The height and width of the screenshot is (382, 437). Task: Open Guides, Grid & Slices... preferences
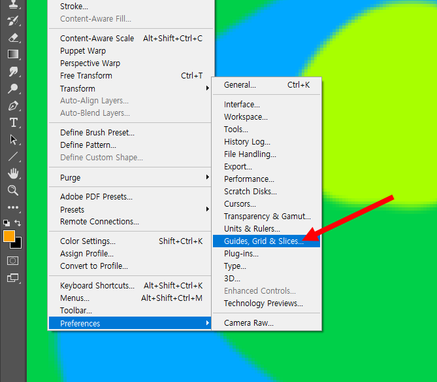point(267,241)
